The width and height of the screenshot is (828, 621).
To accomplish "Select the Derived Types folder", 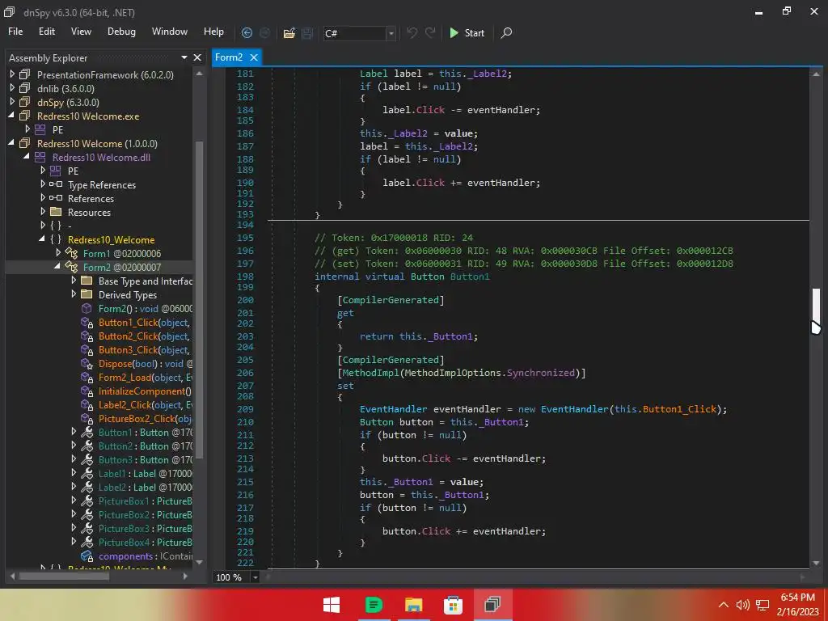I will pyautogui.click(x=127, y=294).
